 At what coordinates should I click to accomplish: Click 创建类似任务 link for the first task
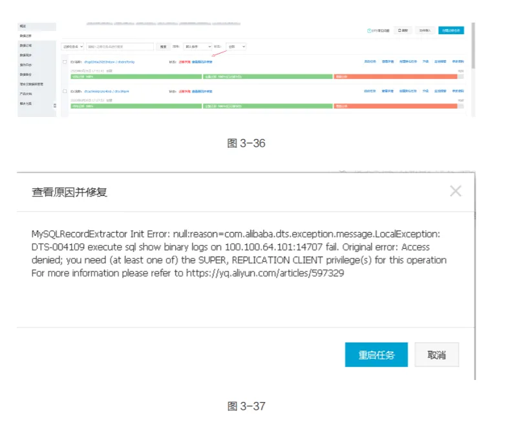pyautogui.click(x=408, y=61)
